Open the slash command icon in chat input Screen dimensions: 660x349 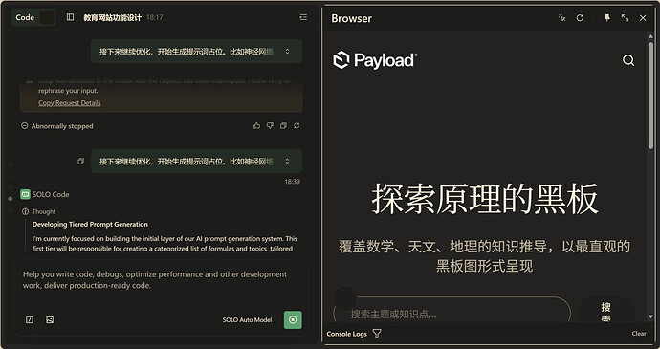30,320
